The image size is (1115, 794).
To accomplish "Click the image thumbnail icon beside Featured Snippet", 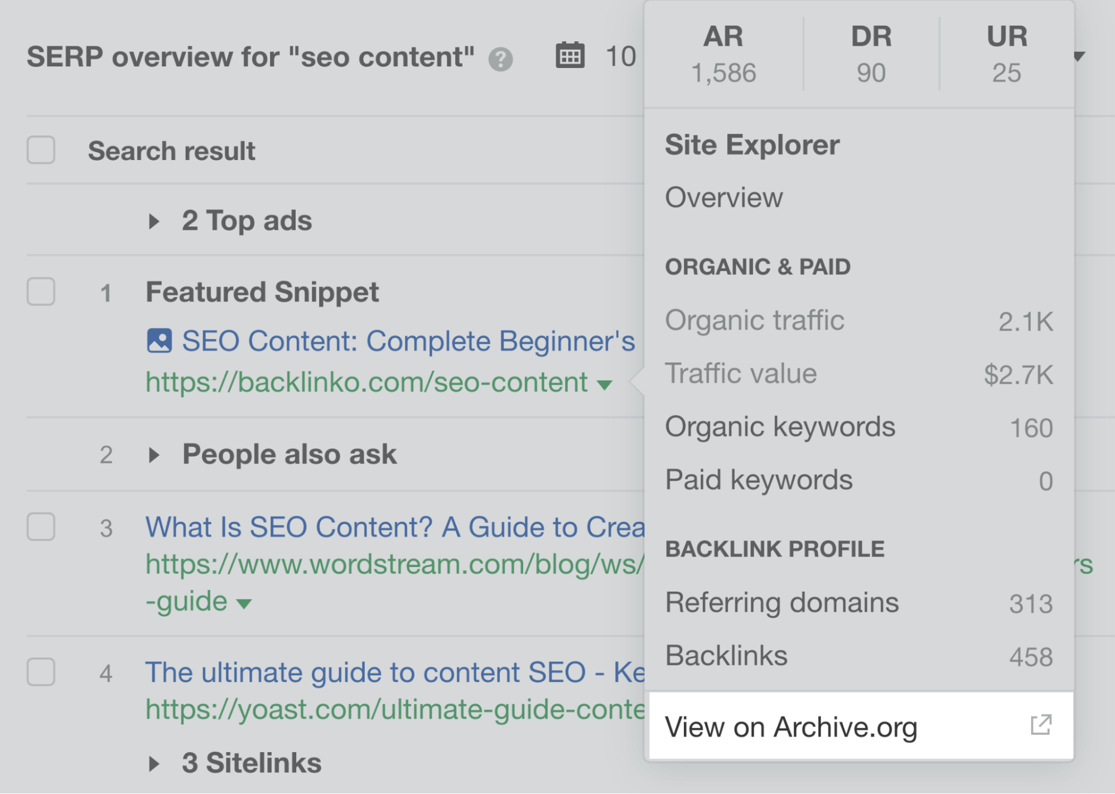I will [x=159, y=340].
